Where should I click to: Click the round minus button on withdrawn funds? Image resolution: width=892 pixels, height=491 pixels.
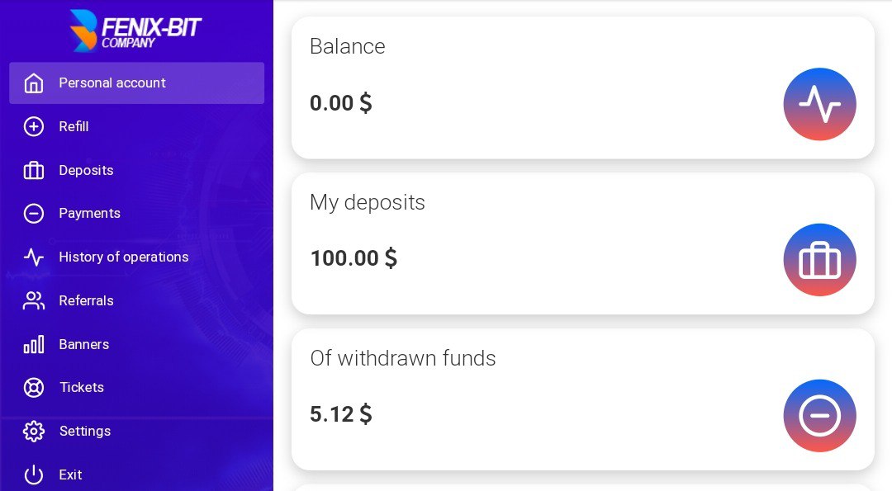click(820, 415)
